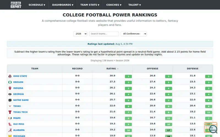Screen dimensions: 220x137
Task: Expand the Team Stats menu
Action: pyautogui.click(x=90, y=5)
